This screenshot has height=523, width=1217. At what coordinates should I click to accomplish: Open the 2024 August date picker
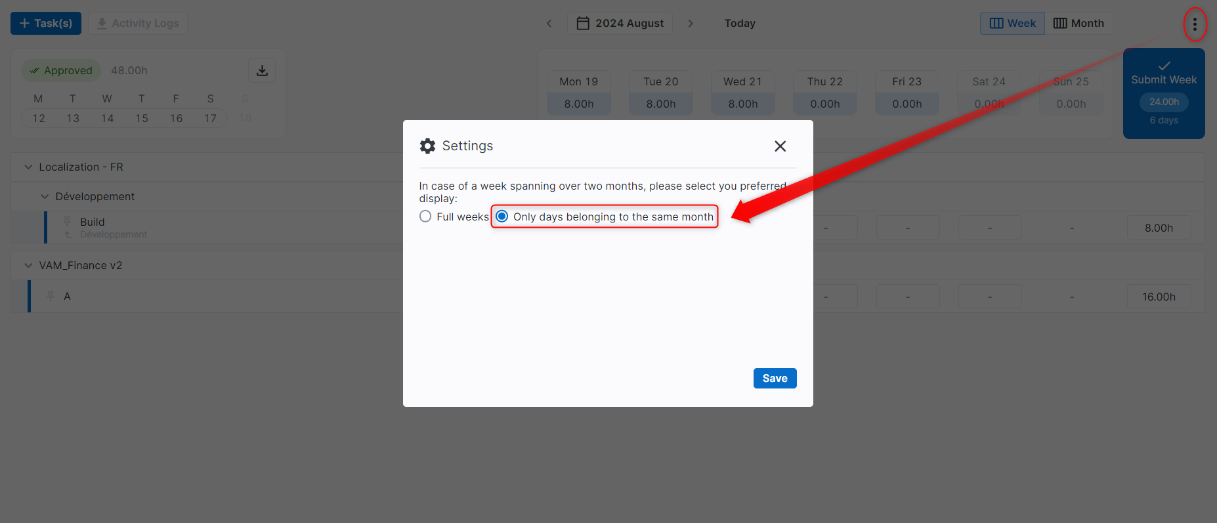click(620, 24)
